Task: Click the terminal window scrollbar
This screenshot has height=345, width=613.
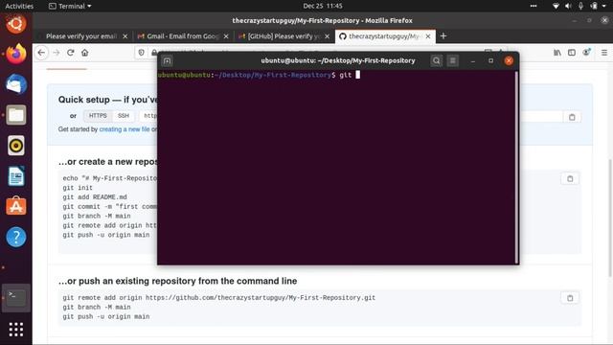Action: pos(516,168)
